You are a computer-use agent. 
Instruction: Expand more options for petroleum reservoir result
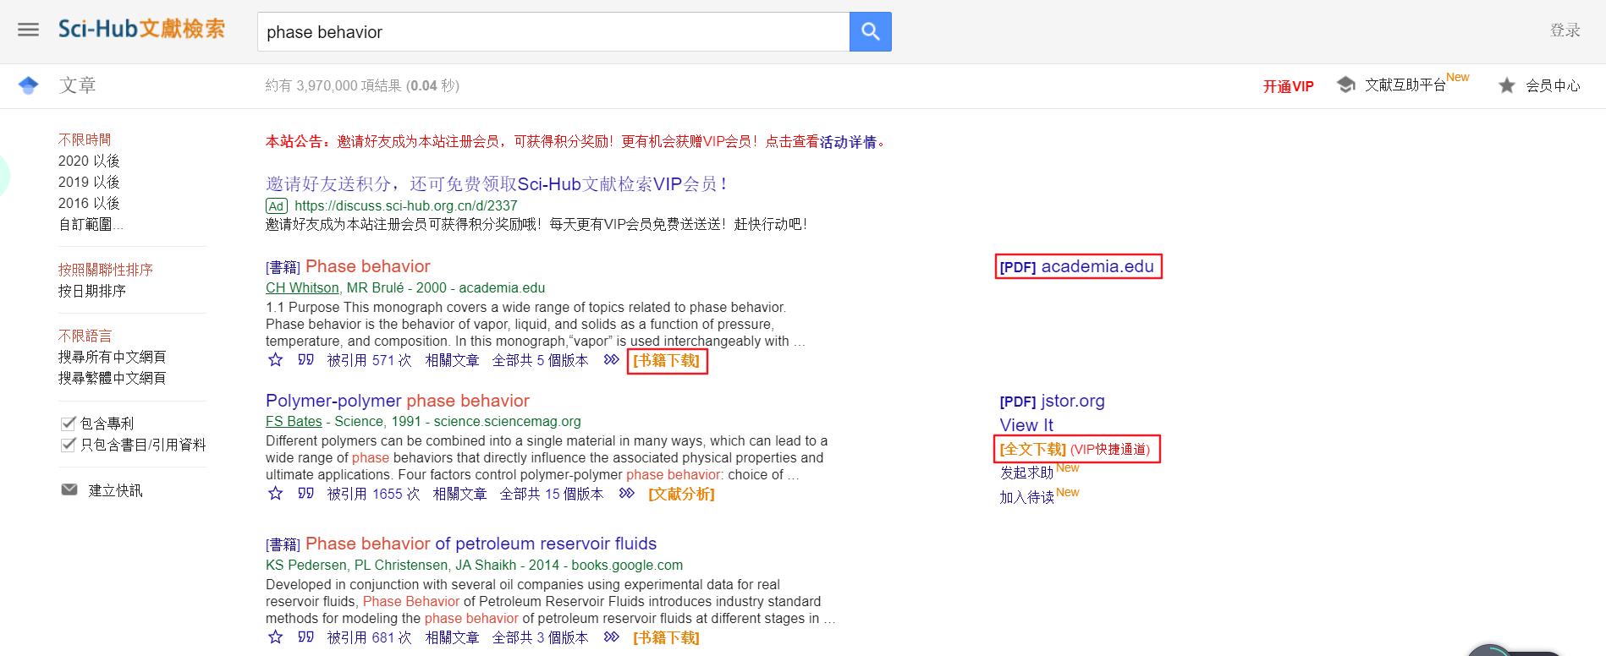click(611, 637)
